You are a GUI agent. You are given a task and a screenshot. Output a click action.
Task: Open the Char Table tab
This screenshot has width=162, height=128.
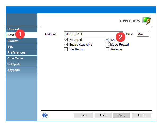(22, 58)
